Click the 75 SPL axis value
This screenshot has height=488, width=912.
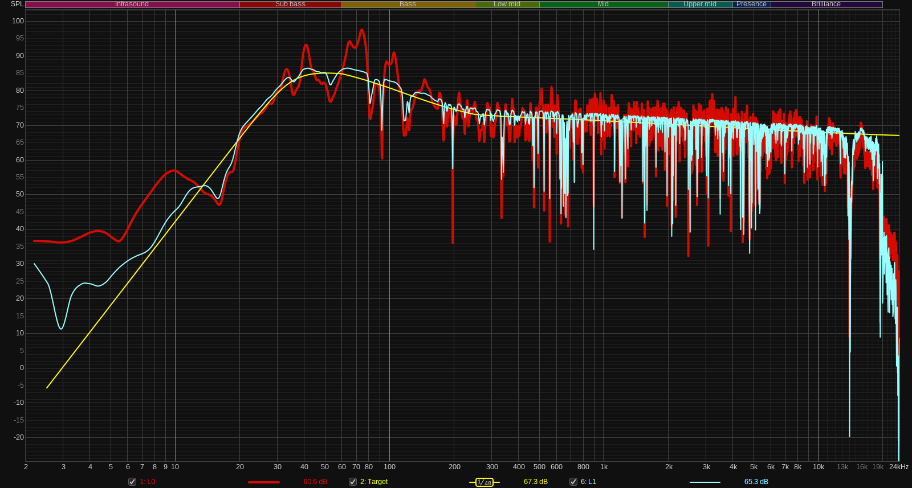pyautogui.click(x=20, y=108)
